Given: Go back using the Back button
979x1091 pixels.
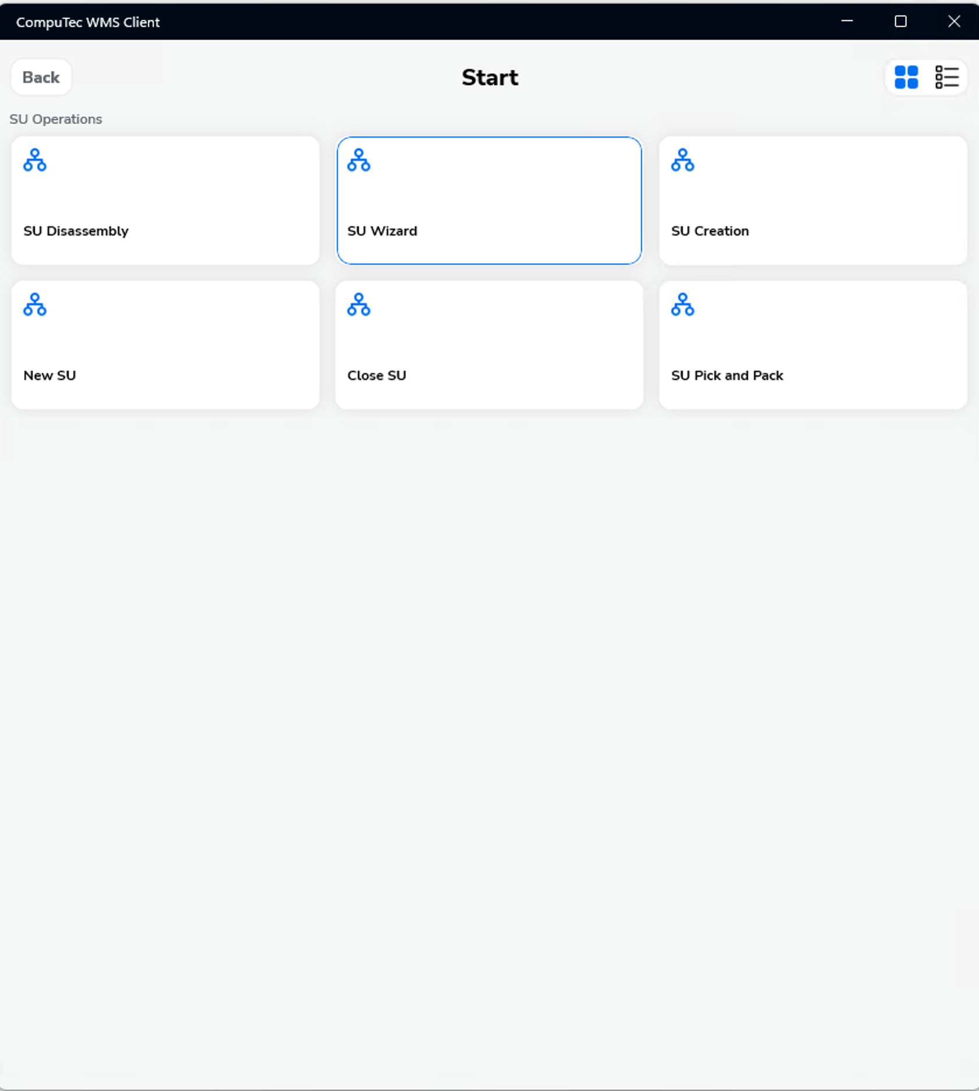Looking at the screenshot, I should click(41, 78).
